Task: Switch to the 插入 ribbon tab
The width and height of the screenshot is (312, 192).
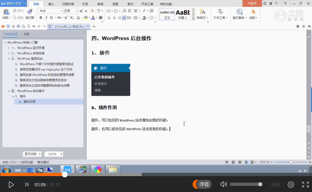Action: click(x=51, y=4)
